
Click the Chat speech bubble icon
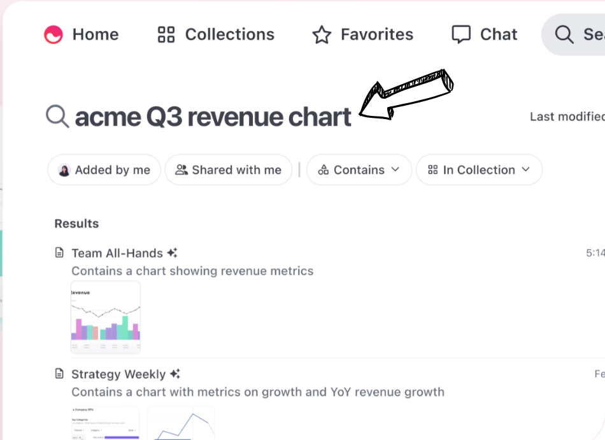[x=461, y=34]
